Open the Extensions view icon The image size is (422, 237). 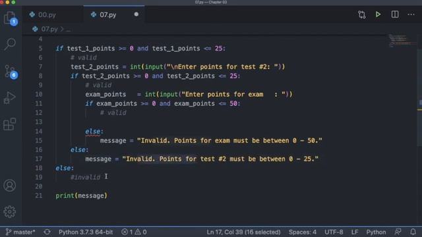pyautogui.click(x=10, y=124)
